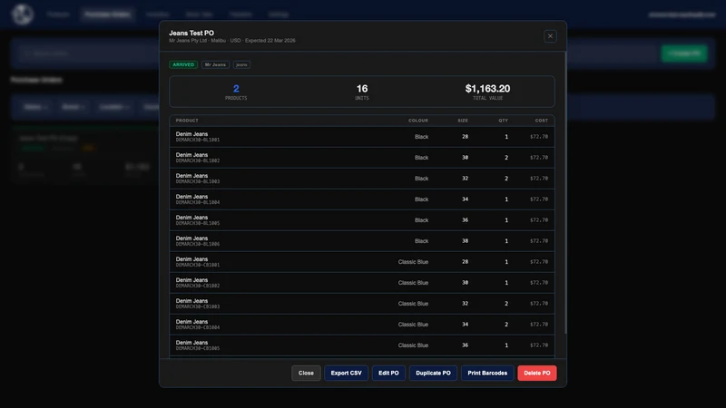Select row with SKU DEMARCH30-BL1004
The image size is (726, 408).
(x=362, y=199)
